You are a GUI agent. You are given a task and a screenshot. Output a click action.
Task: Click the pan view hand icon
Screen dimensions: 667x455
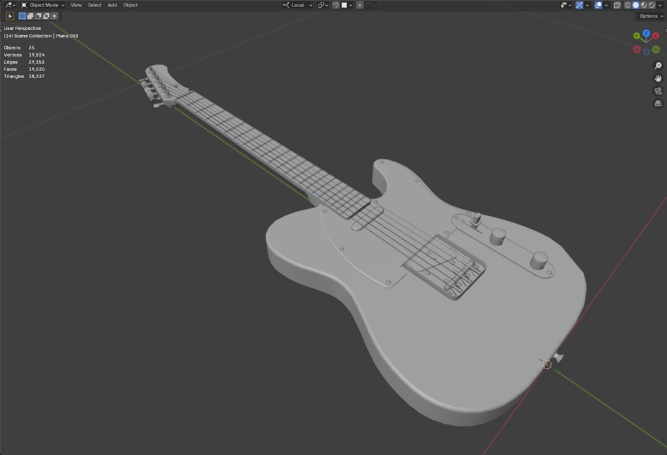658,78
